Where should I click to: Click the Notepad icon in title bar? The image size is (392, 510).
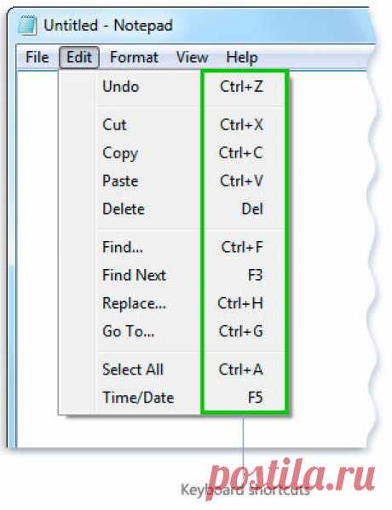[27, 25]
